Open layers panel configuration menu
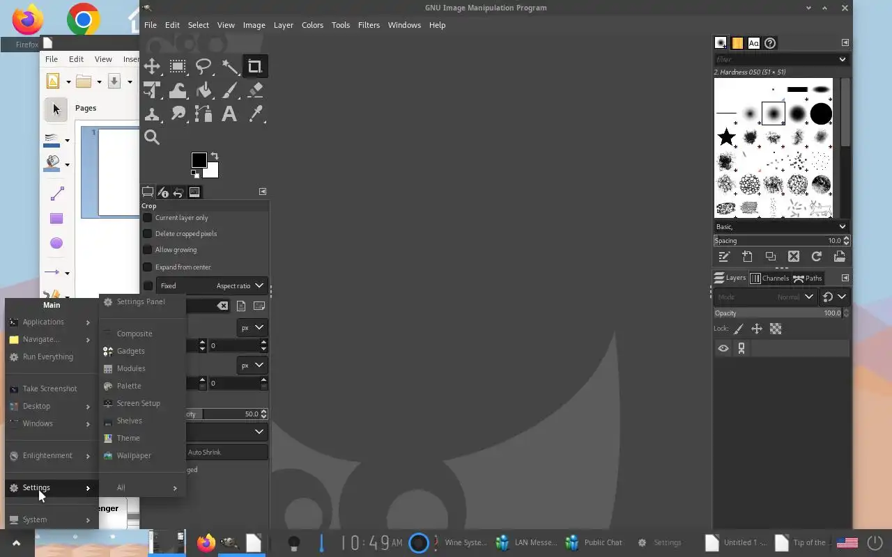Image resolution: width=892 pixels, height=557 pixels. tap(845, 278)
